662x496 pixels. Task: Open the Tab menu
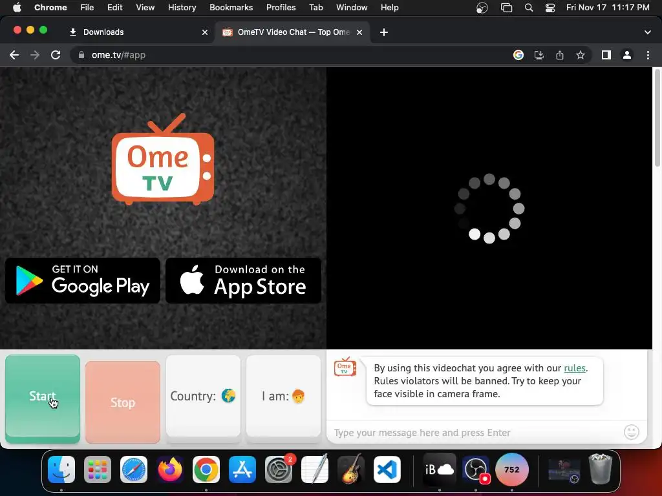pos(315,7)
